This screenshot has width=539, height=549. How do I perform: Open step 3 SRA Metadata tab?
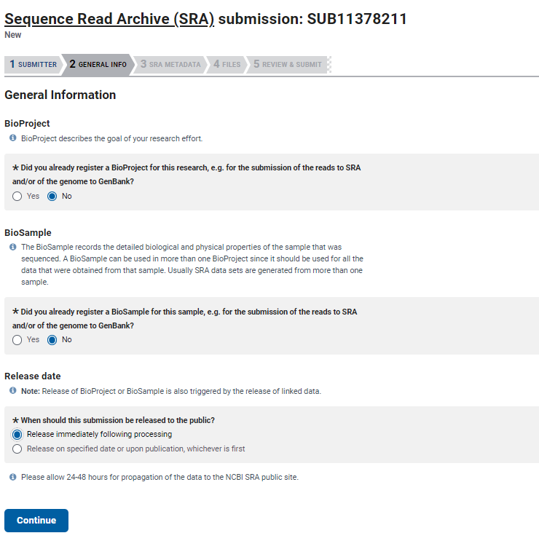170,64
